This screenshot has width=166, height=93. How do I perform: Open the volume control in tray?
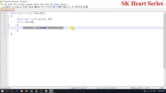pyautogui.click(x=151, y=91)
